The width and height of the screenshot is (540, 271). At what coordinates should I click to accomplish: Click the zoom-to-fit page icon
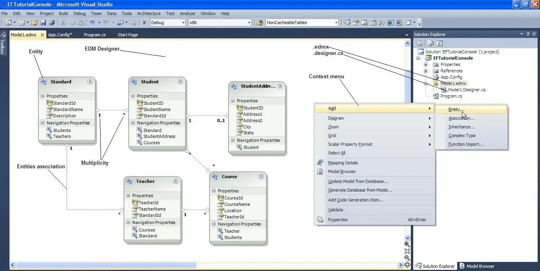point(407,251)
